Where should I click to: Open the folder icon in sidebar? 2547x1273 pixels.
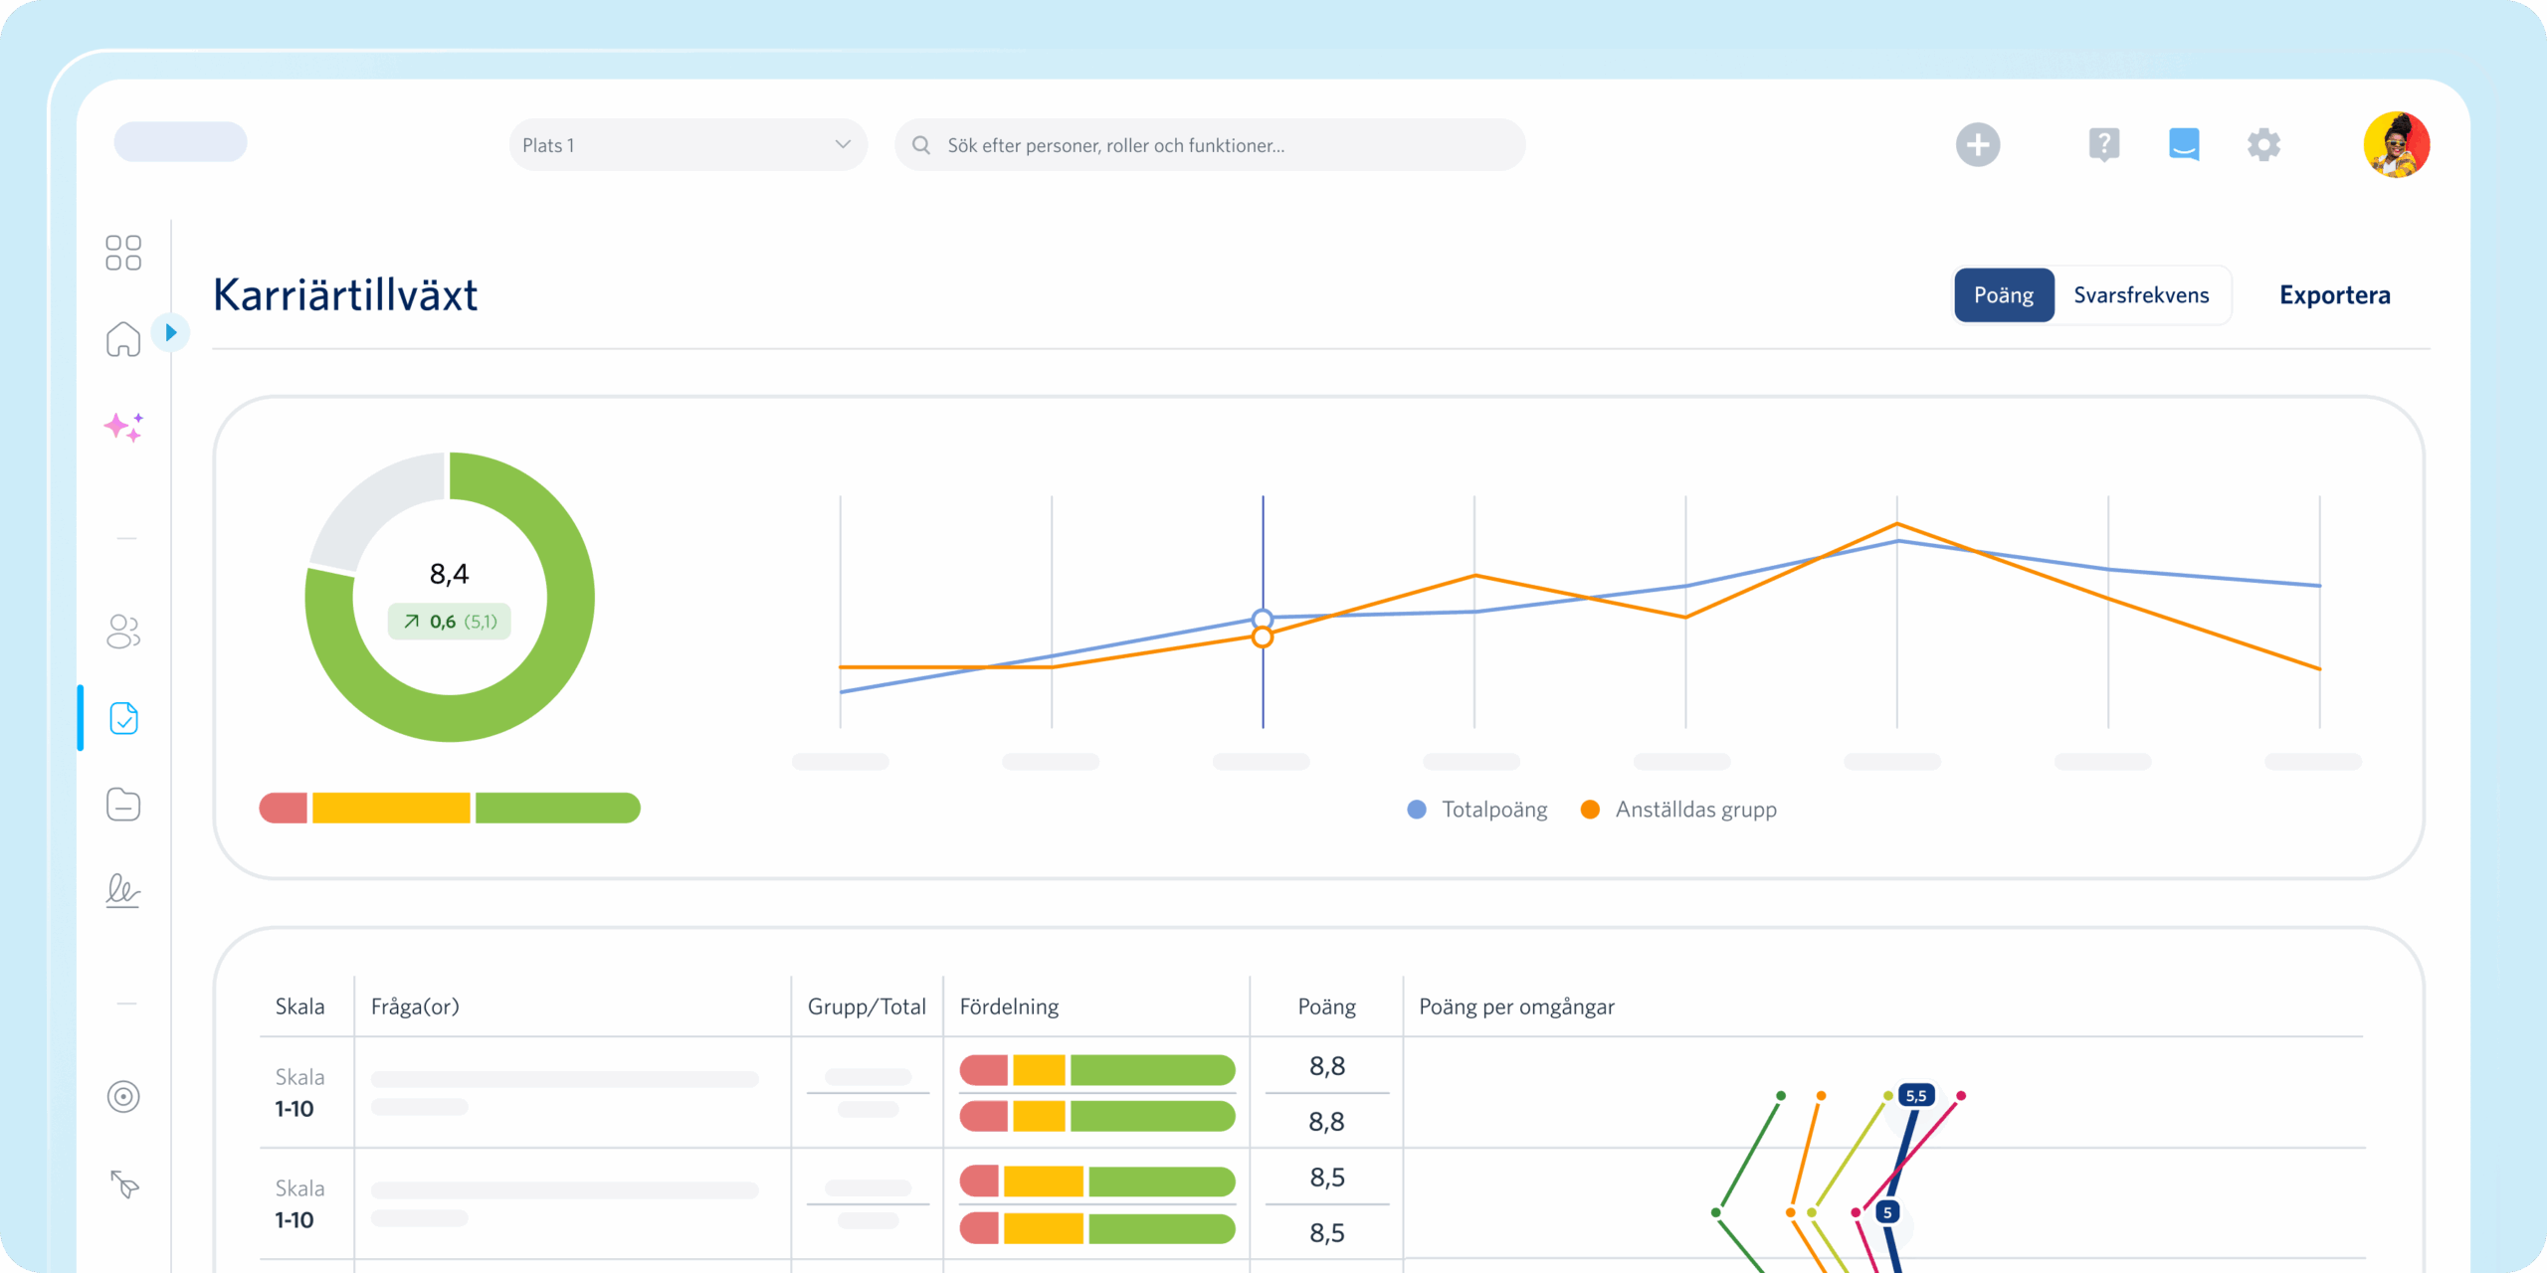pos(123,804)
